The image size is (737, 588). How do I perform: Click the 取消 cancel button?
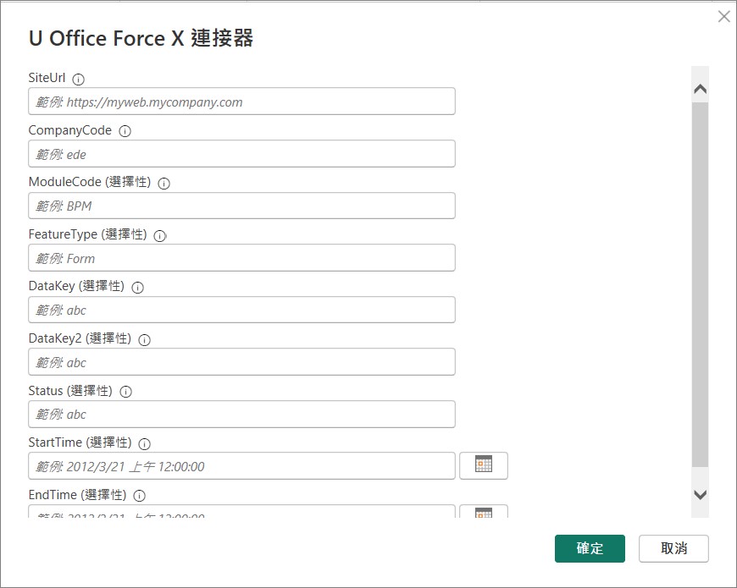(673, 548)
